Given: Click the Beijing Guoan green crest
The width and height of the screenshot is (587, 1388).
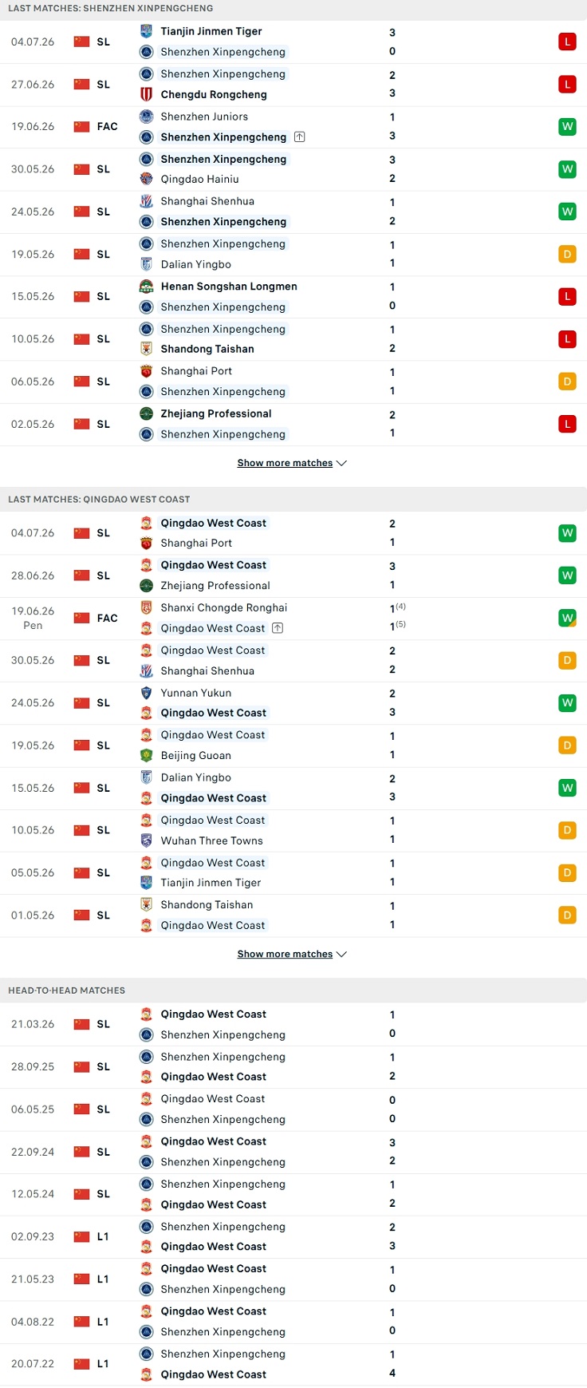Looking at the screenshot, I should (146, 755).
